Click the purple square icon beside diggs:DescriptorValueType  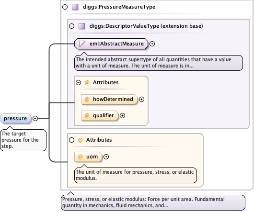82,26
